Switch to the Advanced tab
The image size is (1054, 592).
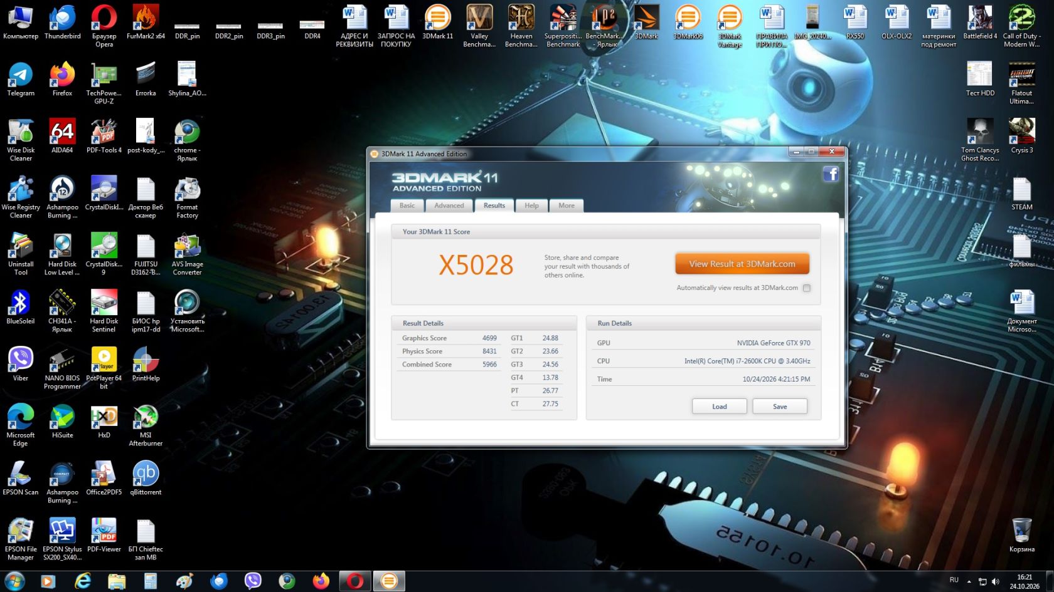pos(449,205)
